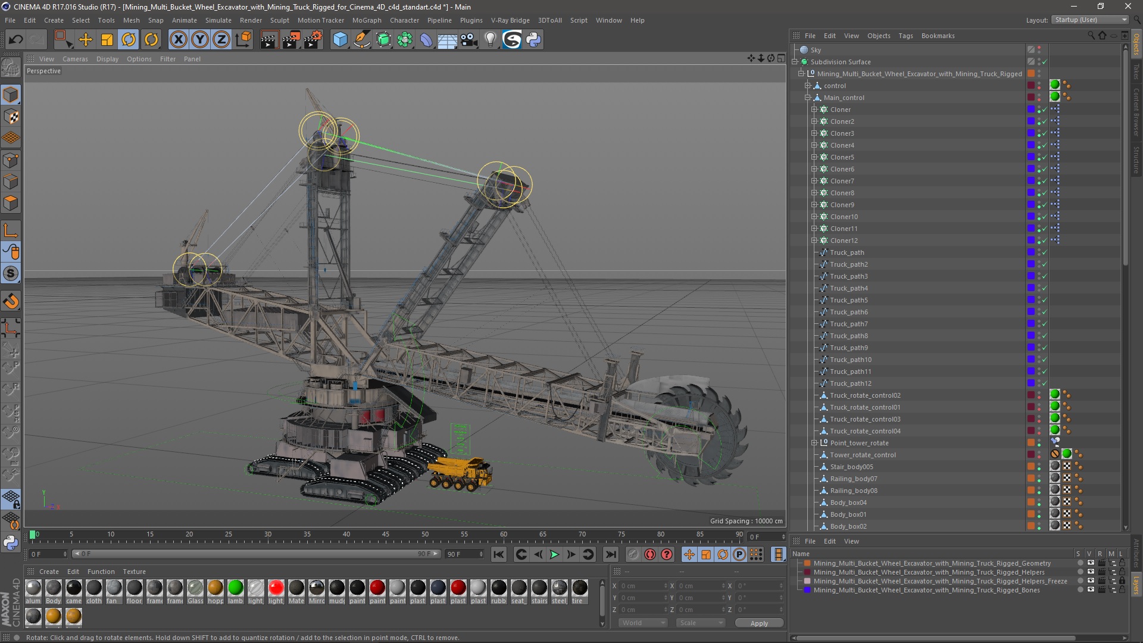Open the Scale mode dropdown
Viewport: 1143px width, 643px height.
click(700, 623)
